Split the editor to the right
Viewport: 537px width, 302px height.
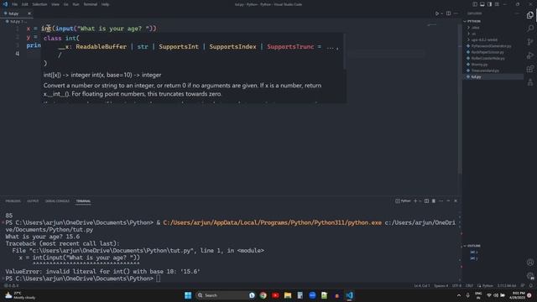448,13
